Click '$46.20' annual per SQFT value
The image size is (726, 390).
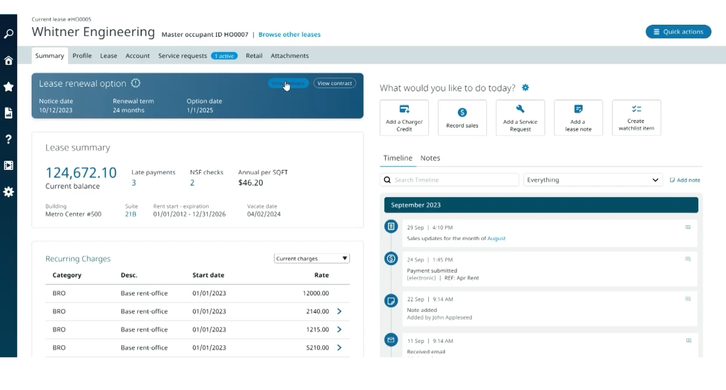[x=250, y=183]
